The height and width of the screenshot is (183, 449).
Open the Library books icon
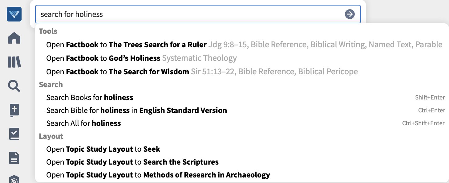point(14,62)
